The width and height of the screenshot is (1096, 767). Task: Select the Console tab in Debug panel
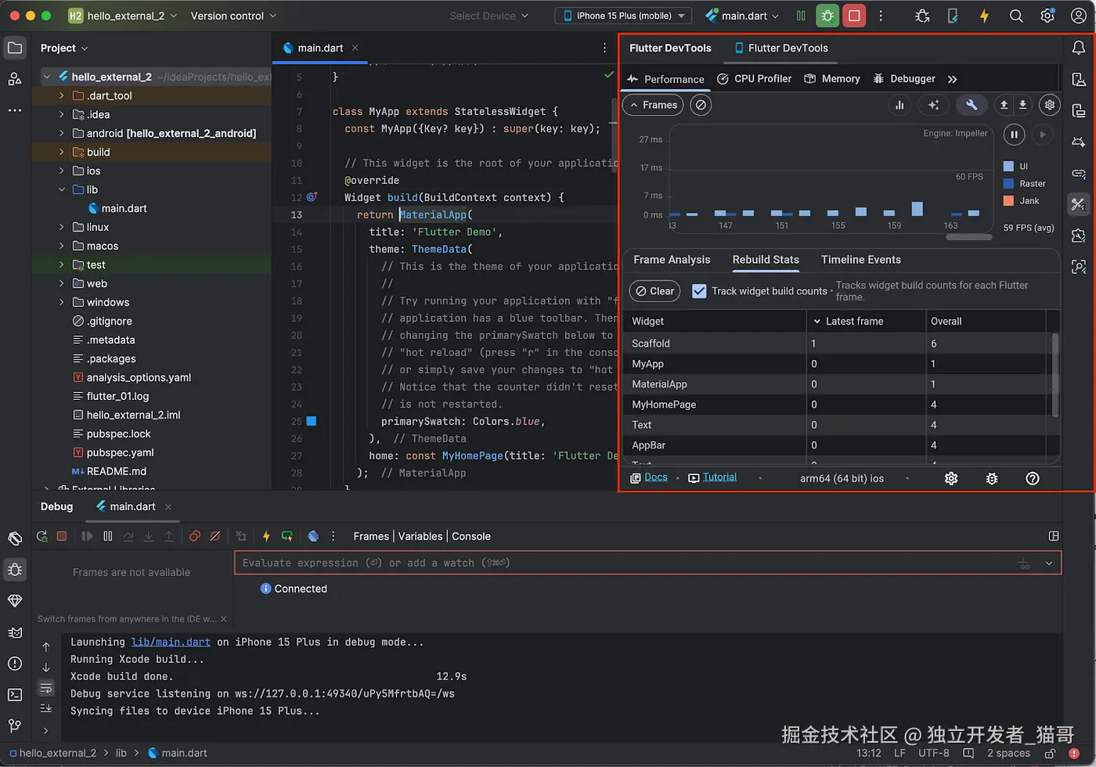pos(471,536)
